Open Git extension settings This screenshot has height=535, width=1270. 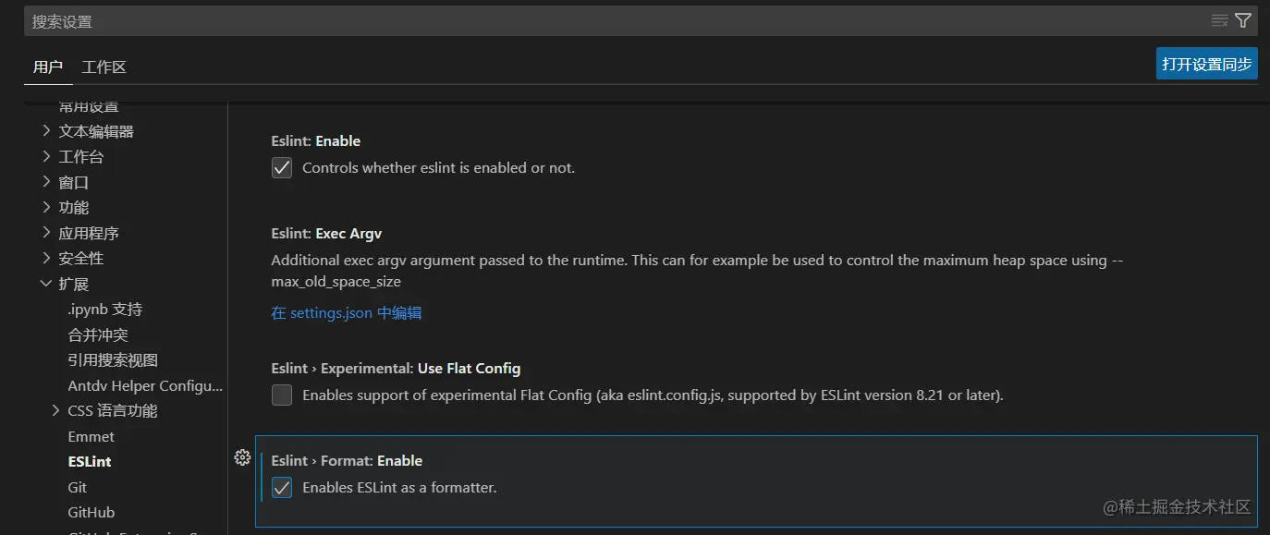[78, 487]
